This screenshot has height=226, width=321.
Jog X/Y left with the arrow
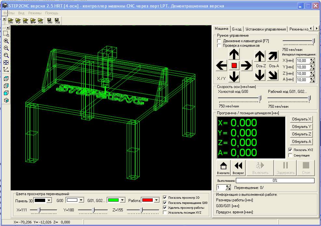(222, 66)
